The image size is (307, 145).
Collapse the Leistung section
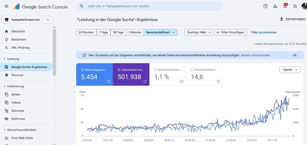pyautogui.click(x=4, y=59)
